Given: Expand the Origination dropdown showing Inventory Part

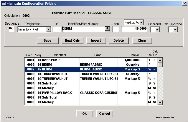Looking at the screenshot, I should 48,29.
